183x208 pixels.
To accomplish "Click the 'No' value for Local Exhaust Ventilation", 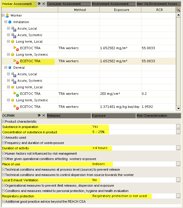I will (x=94, y=180).
